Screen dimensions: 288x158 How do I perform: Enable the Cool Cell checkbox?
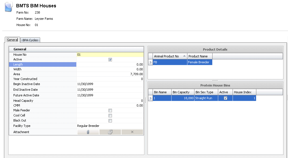[x=110, y=116]
